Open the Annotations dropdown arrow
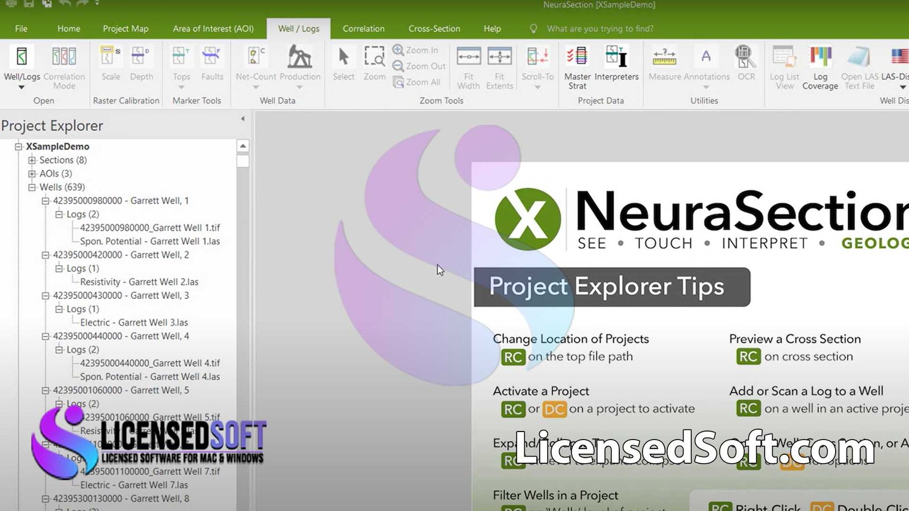 click(x=706, y=87)
